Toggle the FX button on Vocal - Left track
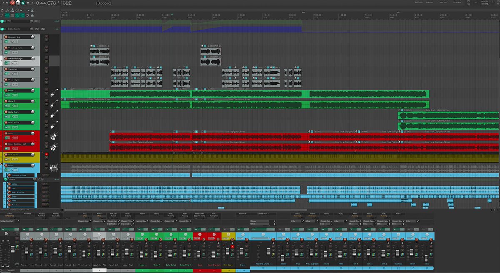The width and height of the screenshot is (500, 273). [x=6, y=73]
